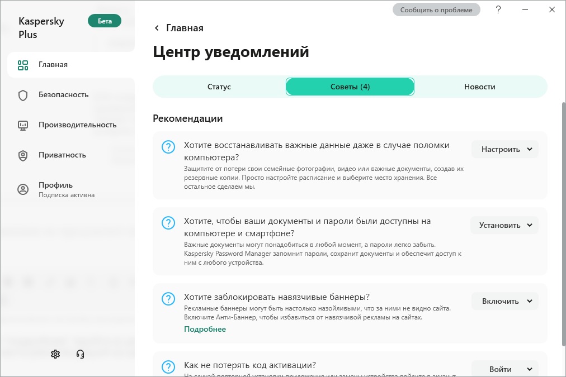566x377 pixels.
Task: Click the 'Хотите восстанавливать важные данные' title
Action: coord(317,151)
